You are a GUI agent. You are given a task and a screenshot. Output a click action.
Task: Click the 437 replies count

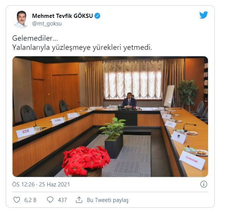pos(62,200)
